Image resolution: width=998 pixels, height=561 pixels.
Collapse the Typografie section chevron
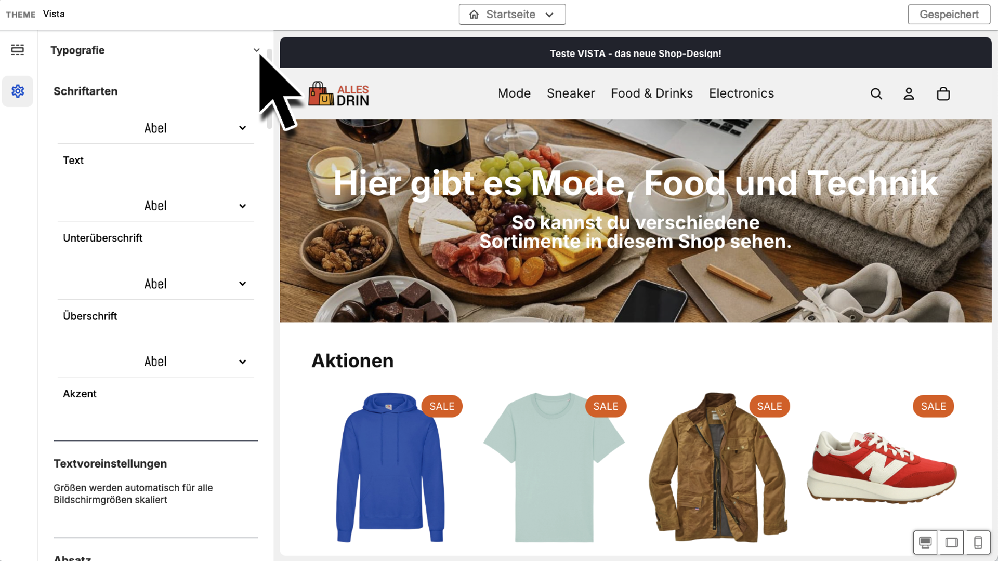pos(256,50)
